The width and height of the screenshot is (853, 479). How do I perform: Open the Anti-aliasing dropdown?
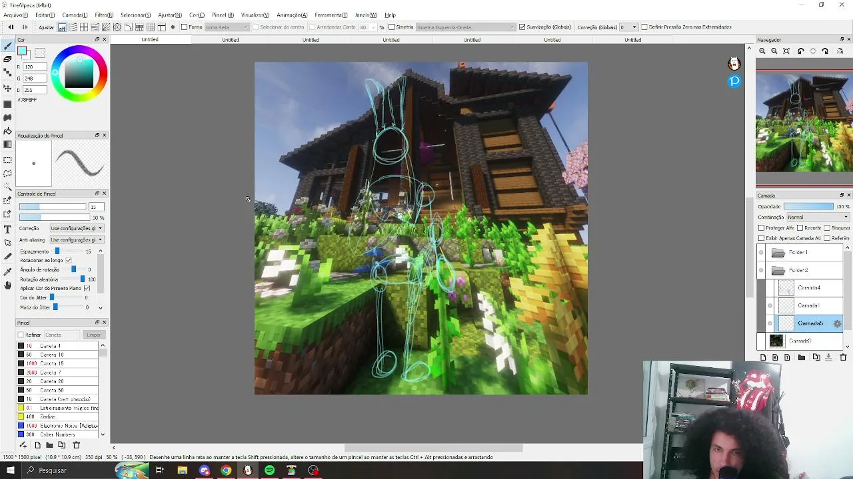pyautogui.click(x=77, y=239)
